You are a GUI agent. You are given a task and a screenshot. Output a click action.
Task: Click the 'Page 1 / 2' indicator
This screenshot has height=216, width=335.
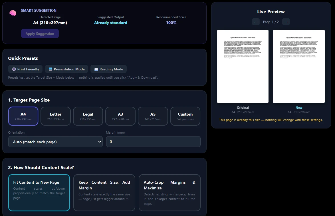pos(271,22)
